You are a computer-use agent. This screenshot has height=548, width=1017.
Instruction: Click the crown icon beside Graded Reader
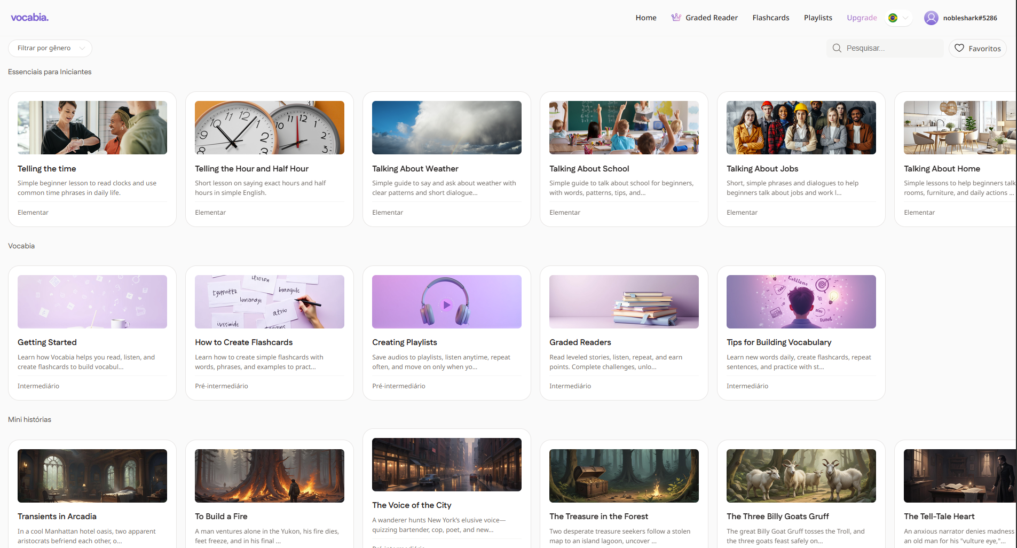(676, 18)
